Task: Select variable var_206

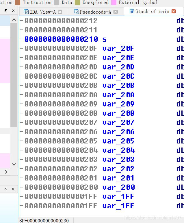Action: click(x=118, y=132)
